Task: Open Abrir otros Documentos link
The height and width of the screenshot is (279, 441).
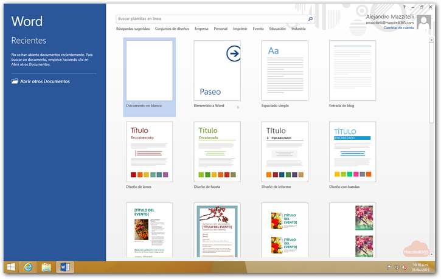Action: [x=44, y=81]
